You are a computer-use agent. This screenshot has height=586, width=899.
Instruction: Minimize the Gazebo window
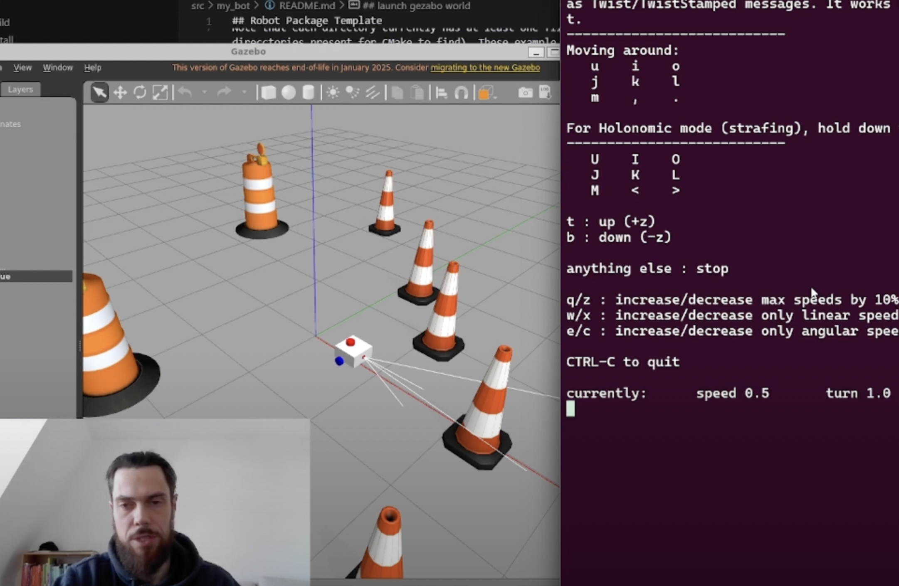click(x=536, y=52)
